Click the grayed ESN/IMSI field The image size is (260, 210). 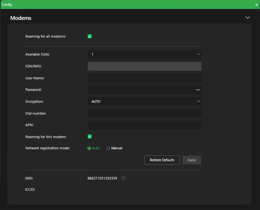(x=144, y=66)
